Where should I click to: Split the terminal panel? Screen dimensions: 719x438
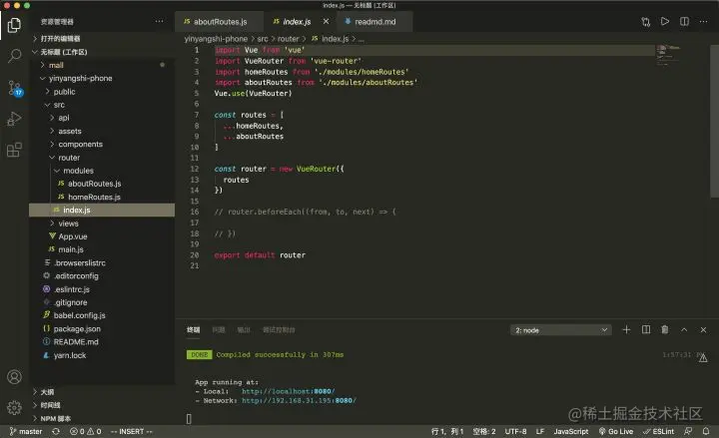coord(646,330)
